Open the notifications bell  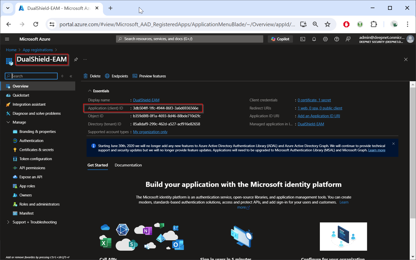pyautogui.click(x=314, y=39)
